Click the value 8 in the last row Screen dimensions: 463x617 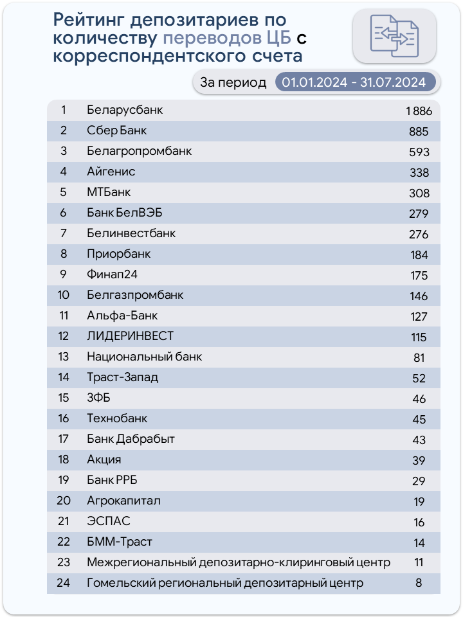(x=419, y=583)
